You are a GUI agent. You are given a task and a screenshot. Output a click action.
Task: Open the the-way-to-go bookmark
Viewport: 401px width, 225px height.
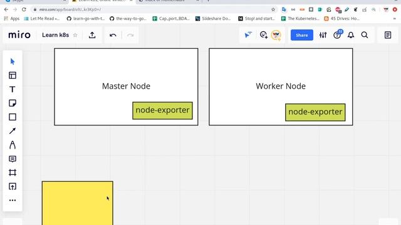(128, 18)
